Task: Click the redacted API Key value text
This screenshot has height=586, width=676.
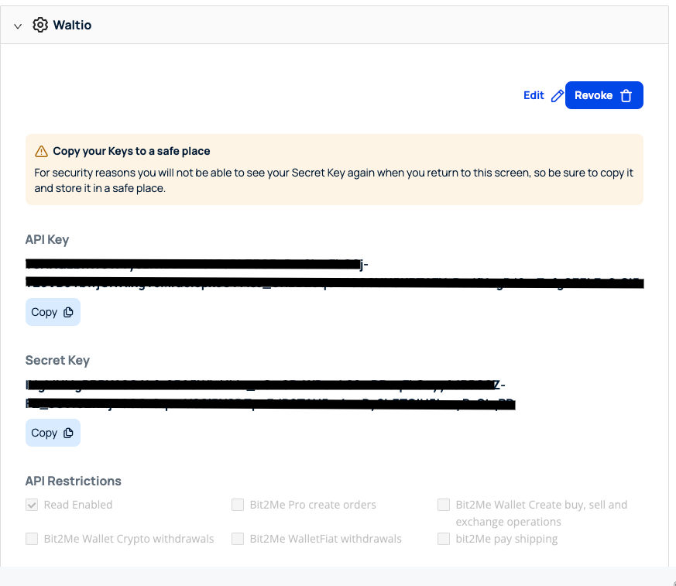Action: pos(333,275)
